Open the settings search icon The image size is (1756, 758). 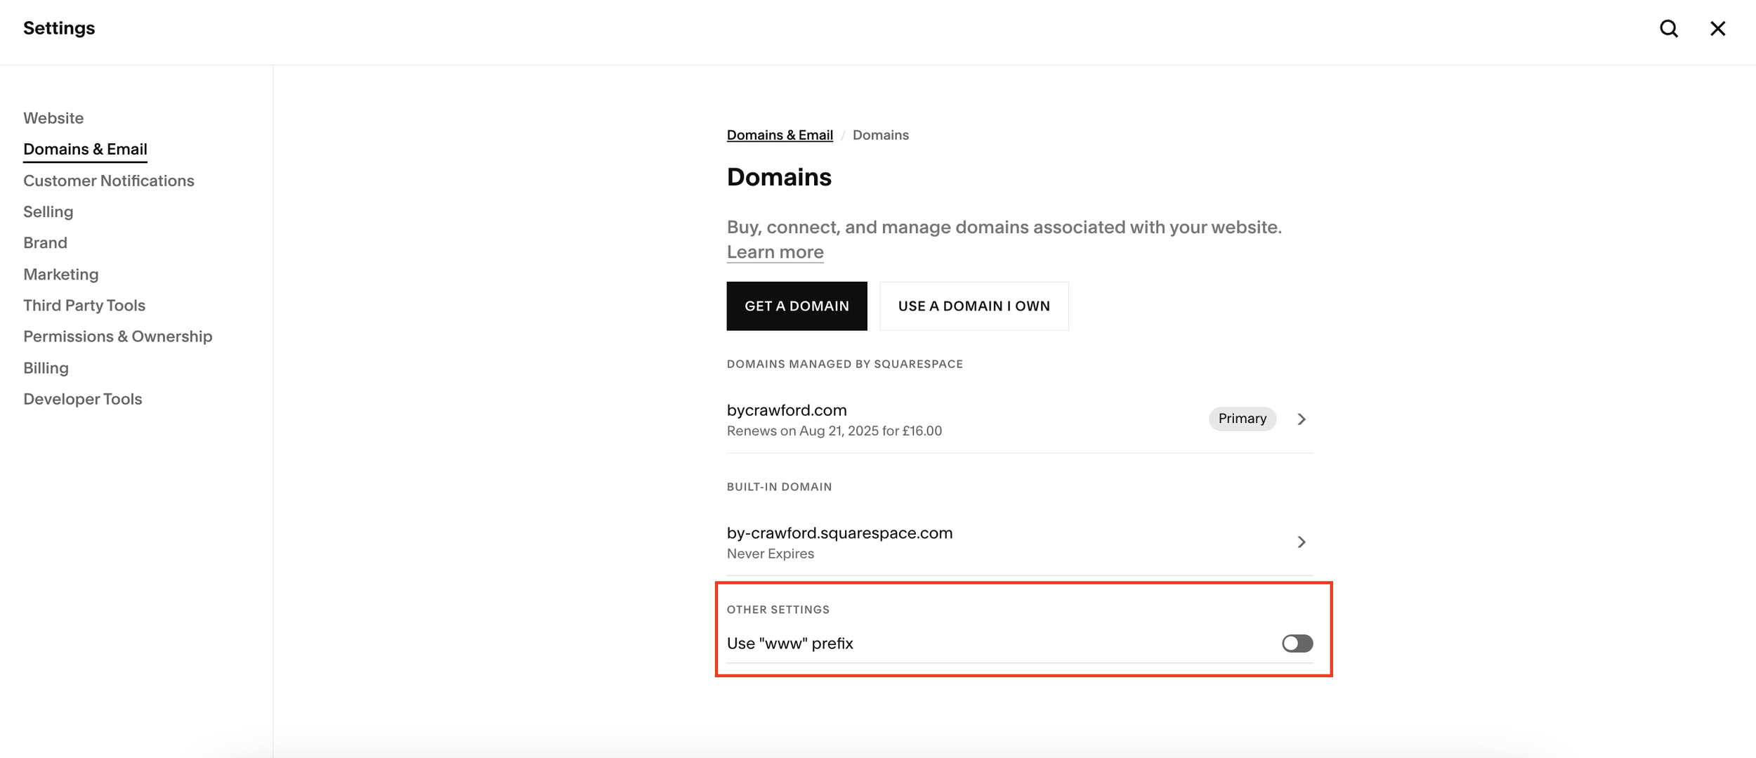(1669, 29)
